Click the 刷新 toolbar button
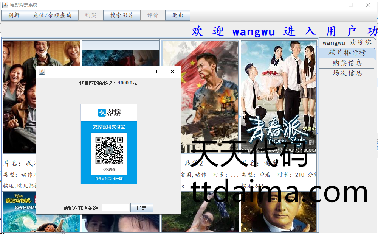This screenshot has width=378, height=234. coord(13,16)
